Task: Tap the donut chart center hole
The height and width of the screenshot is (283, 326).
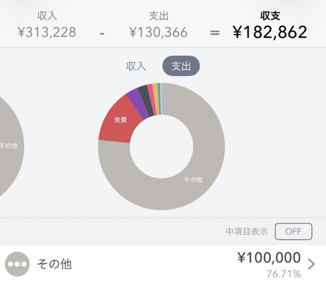Action: click(x=162, y=147)
